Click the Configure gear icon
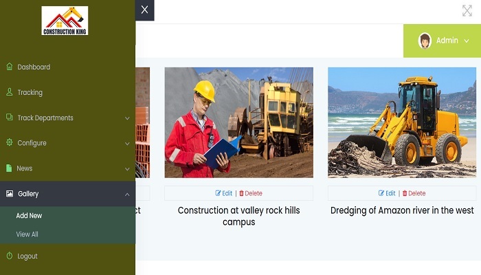This screenshot has height=275, width=481. pyautogui.click(x=10, y=143)
